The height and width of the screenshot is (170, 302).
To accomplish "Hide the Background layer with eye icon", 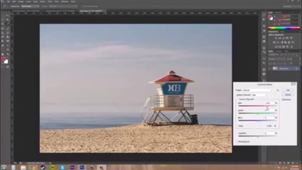I will pos(270,68).
